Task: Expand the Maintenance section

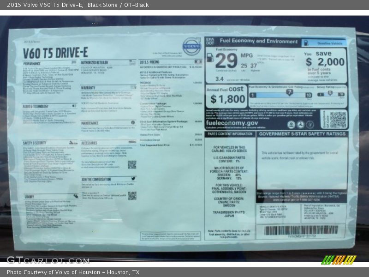Action: (90, 123)
